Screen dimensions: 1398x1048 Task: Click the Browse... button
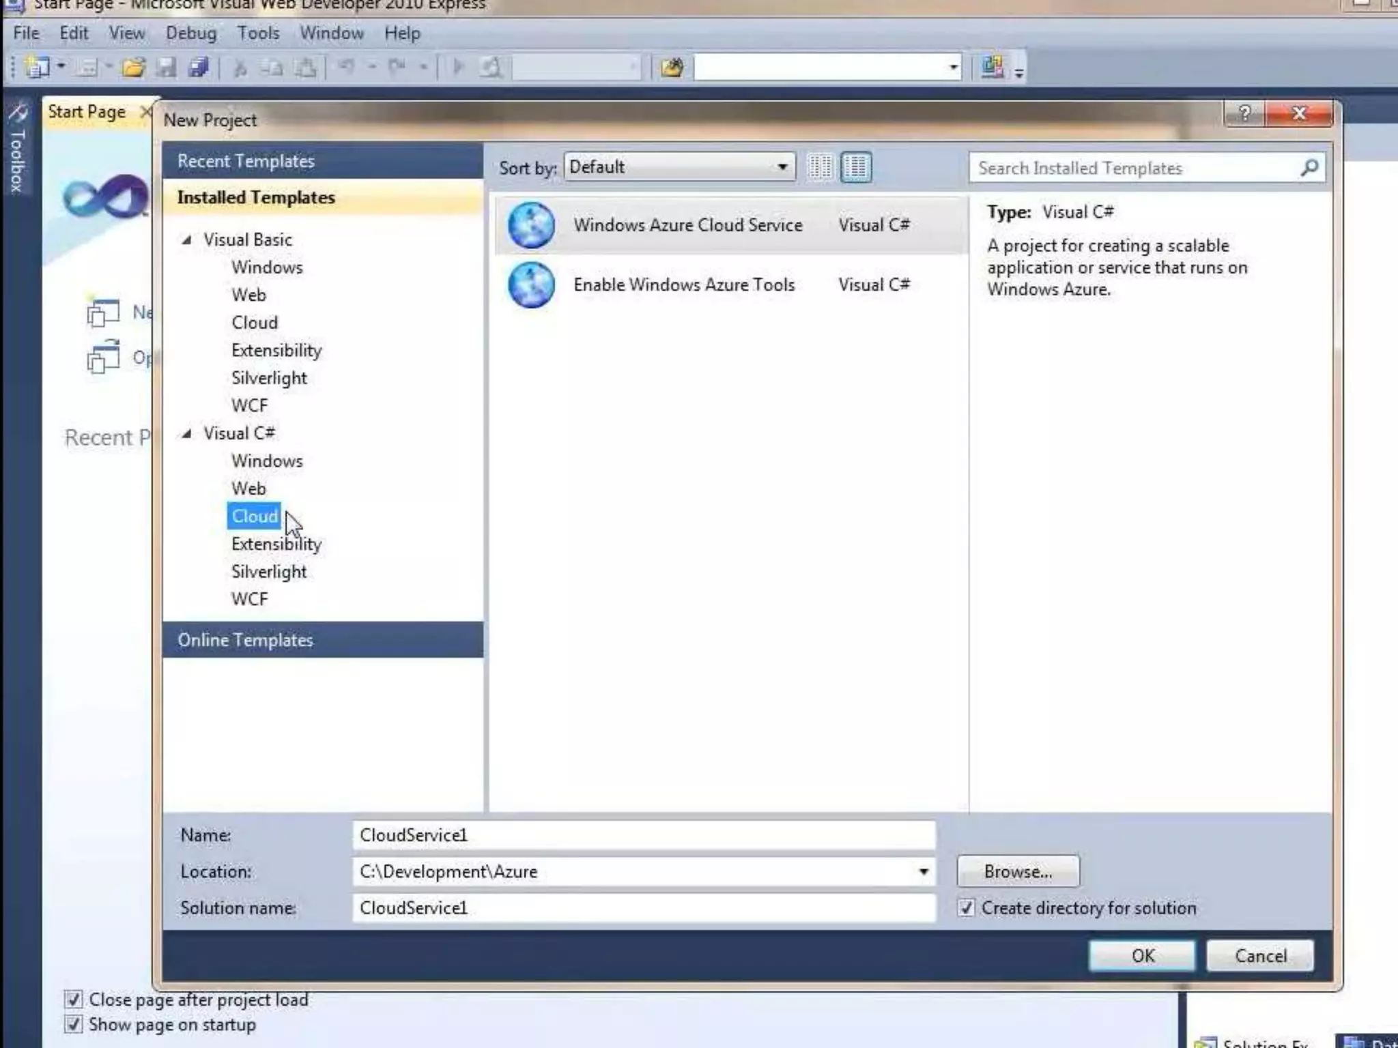[1017, 871]
